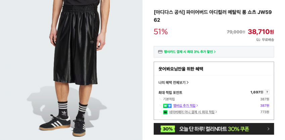
Task: Open 네이버페이 머니 결제 시 최대 적립 details
Action: pos(192,112)
